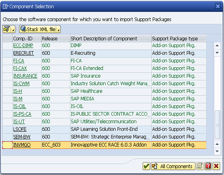Expand the filter button dropdown arrow

(x=13, y=29)
